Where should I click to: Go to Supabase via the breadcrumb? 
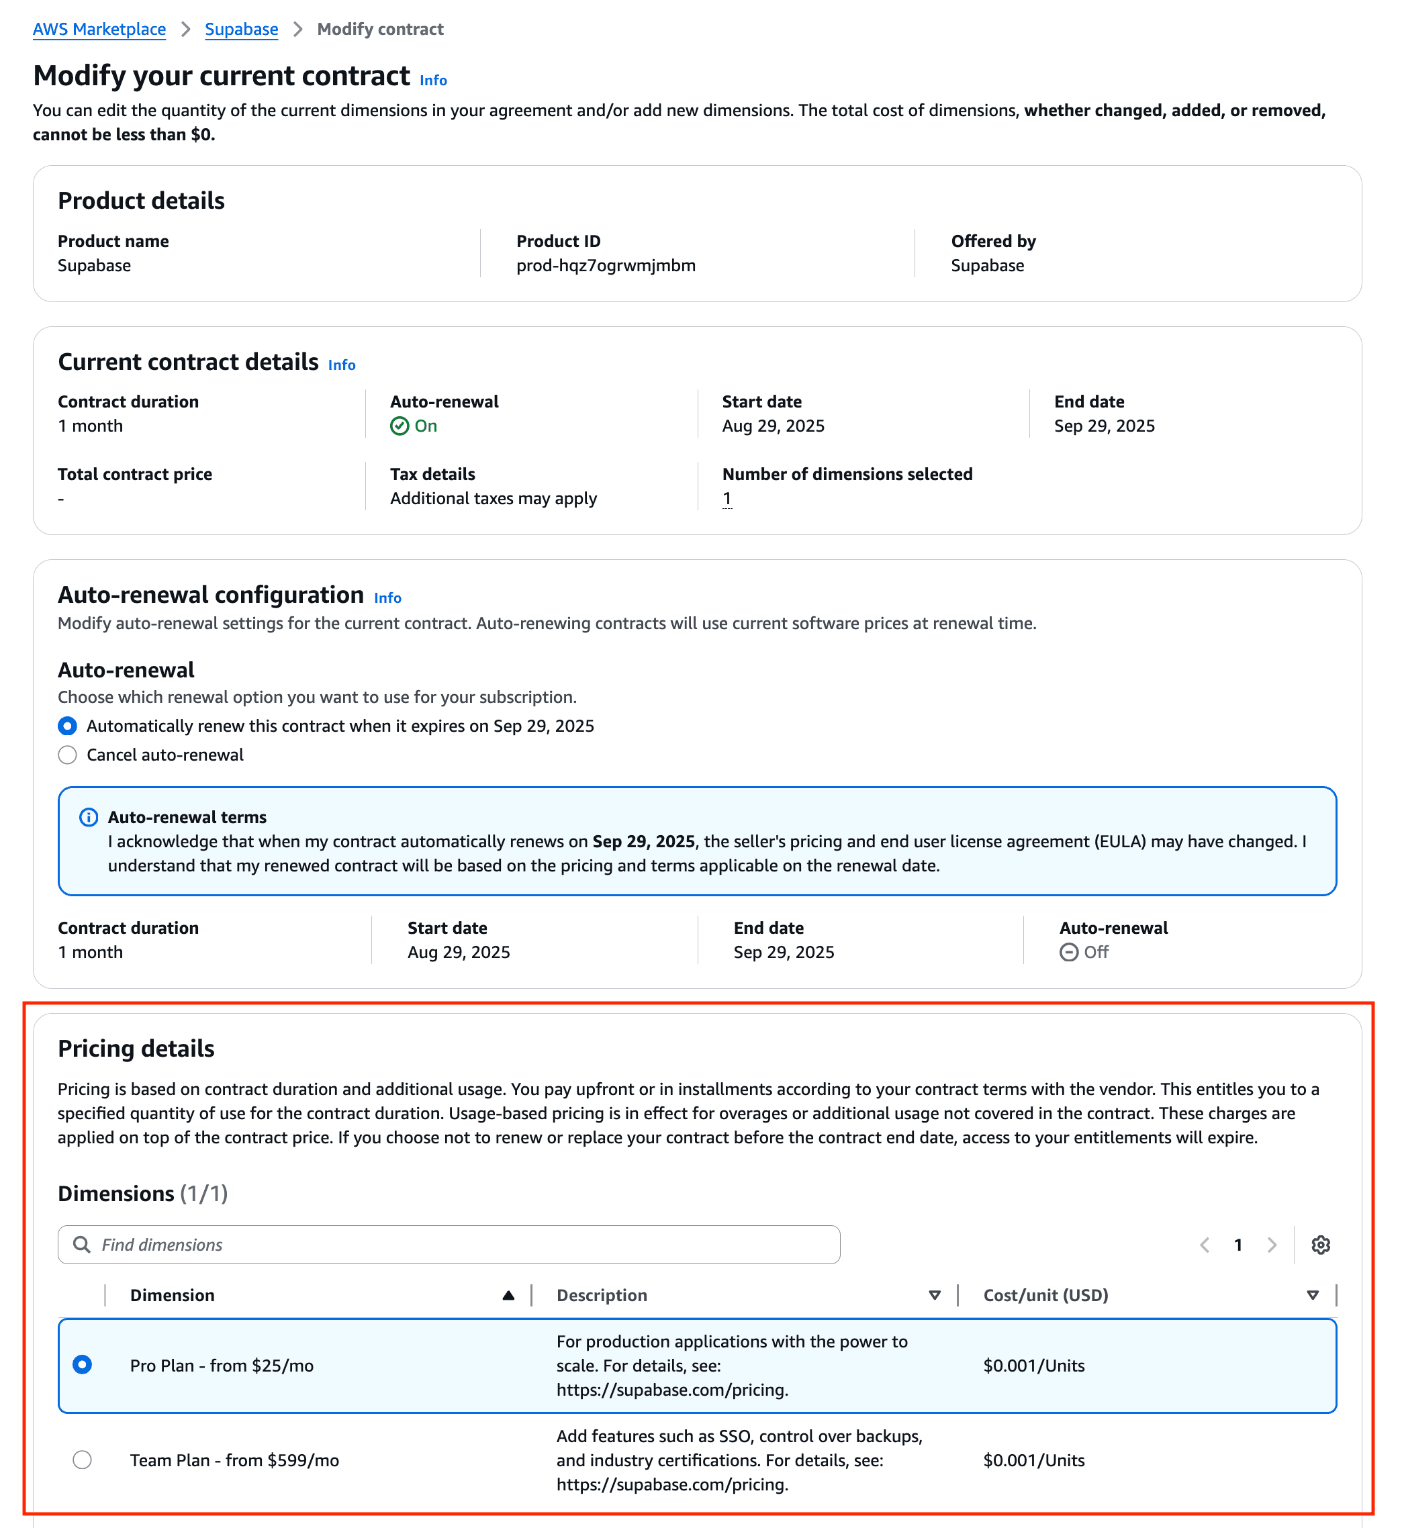[241, 29]
